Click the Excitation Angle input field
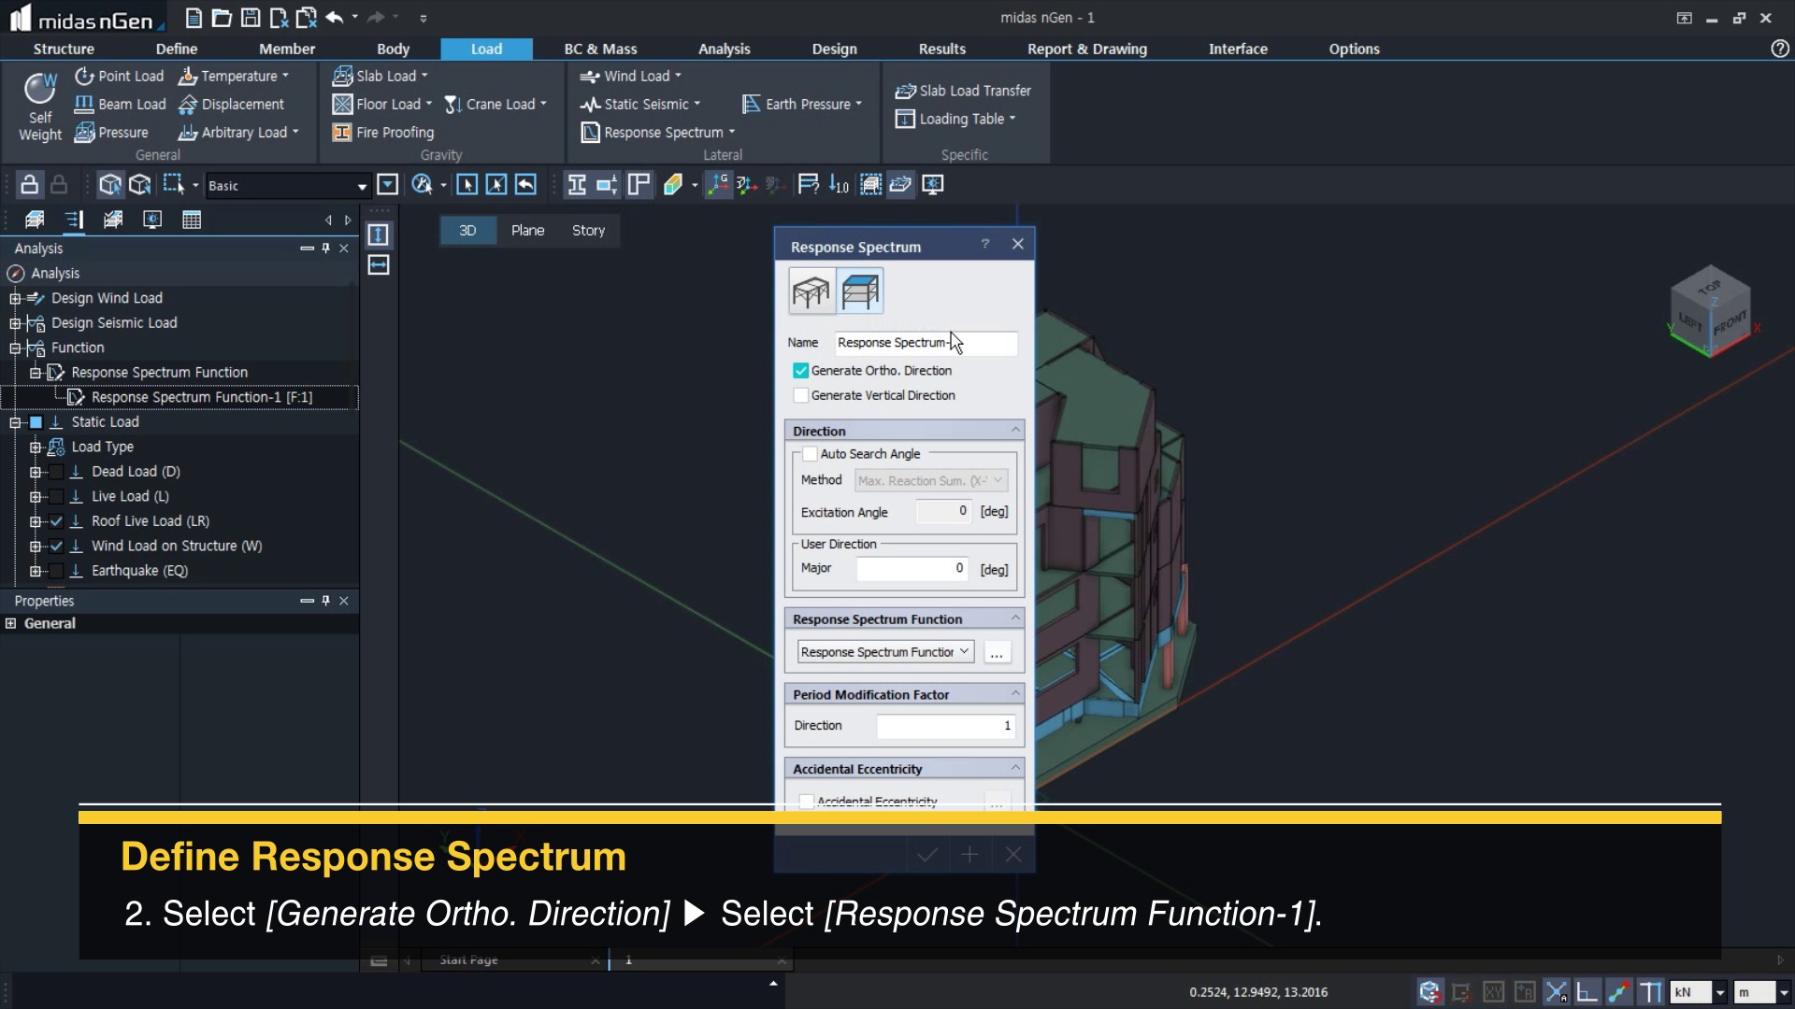The width and height of the screenshot is (1795, 1009). pos(942,512)
